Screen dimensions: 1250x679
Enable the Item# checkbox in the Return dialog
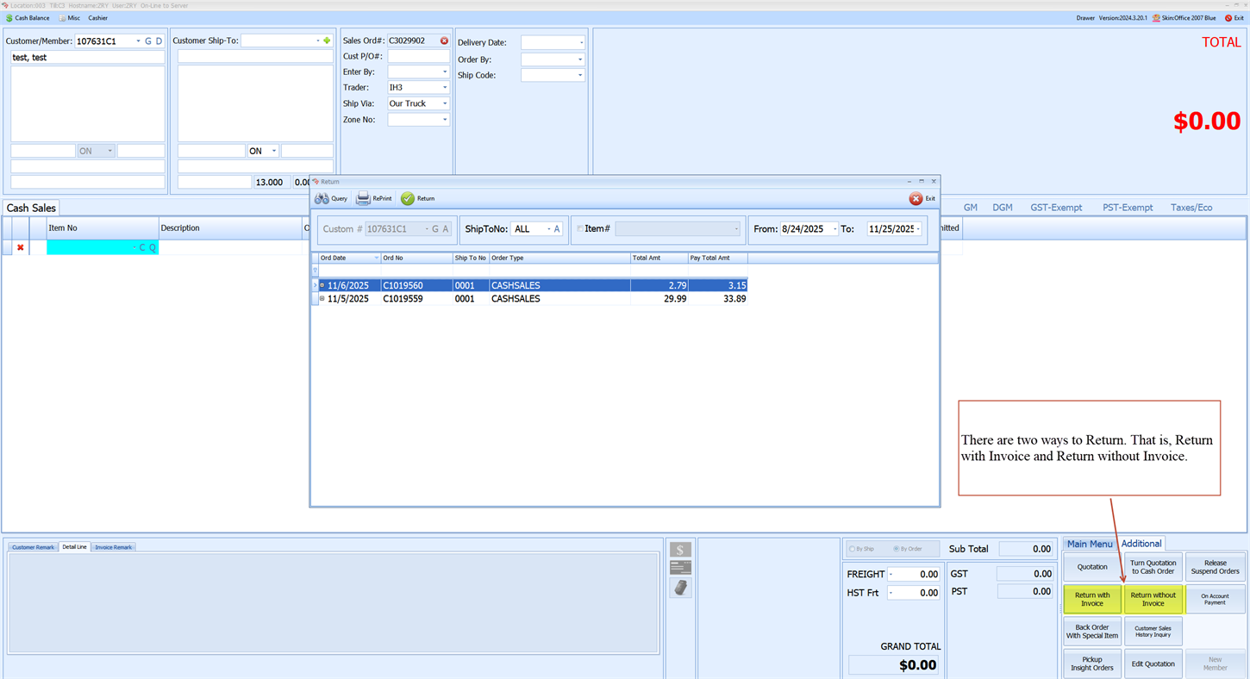[x=579, y=228]
